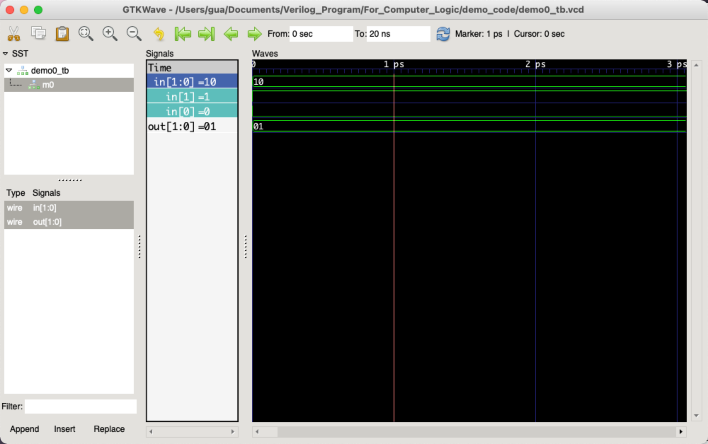Click signals pane scrollbar right arrow
Screen dimensions: 708x444
click(233, 432)
